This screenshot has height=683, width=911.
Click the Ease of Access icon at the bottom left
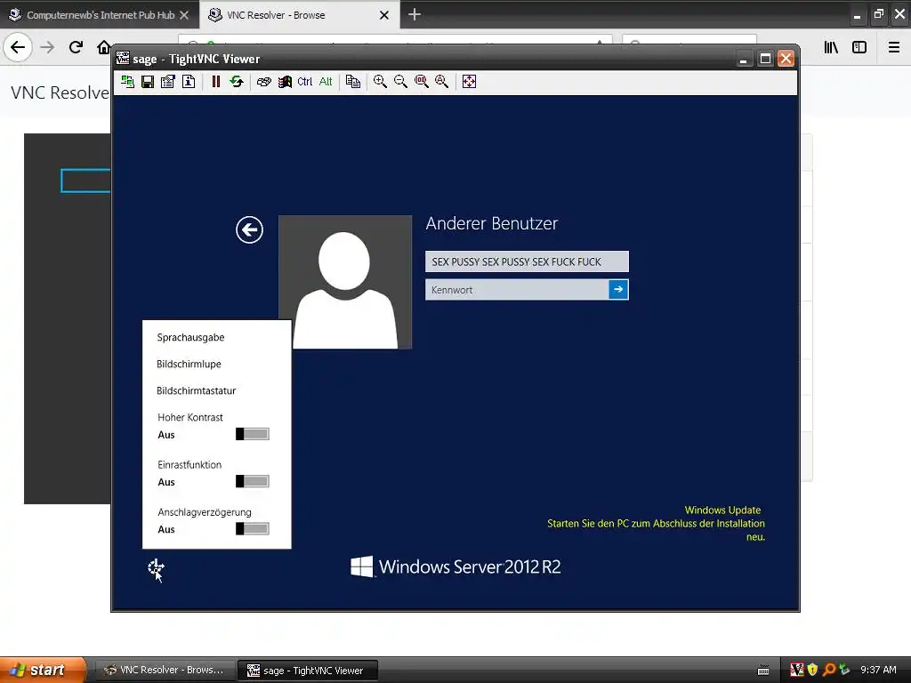point(156,568)
